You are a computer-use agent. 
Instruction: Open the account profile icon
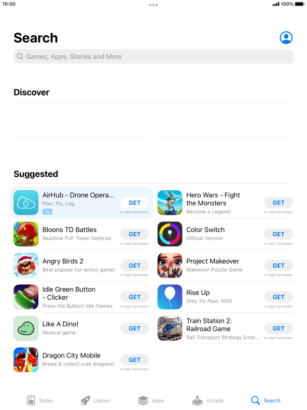286,37
